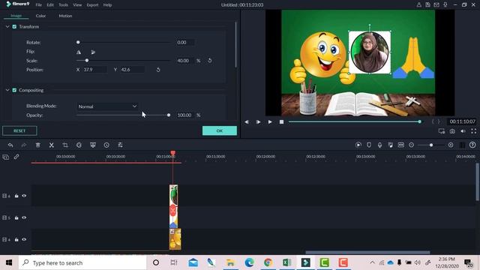Delete selected clip with trash icon
The width and height of the screenshot is (480, 270).
[38, 145]
